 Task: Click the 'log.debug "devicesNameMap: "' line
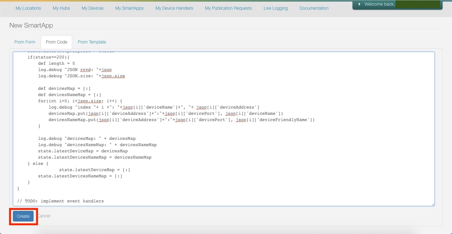pos(97,145)
